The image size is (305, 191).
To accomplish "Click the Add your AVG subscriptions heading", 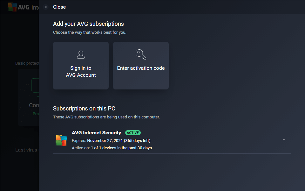I will click(x=88, y=24).
